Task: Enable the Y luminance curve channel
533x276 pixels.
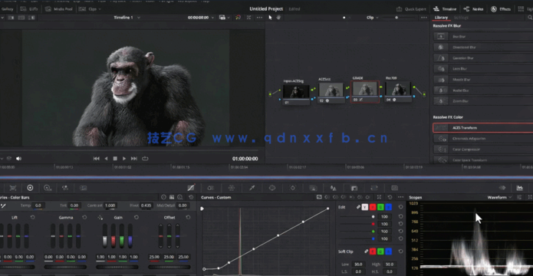Action: [x=365, y=207]
